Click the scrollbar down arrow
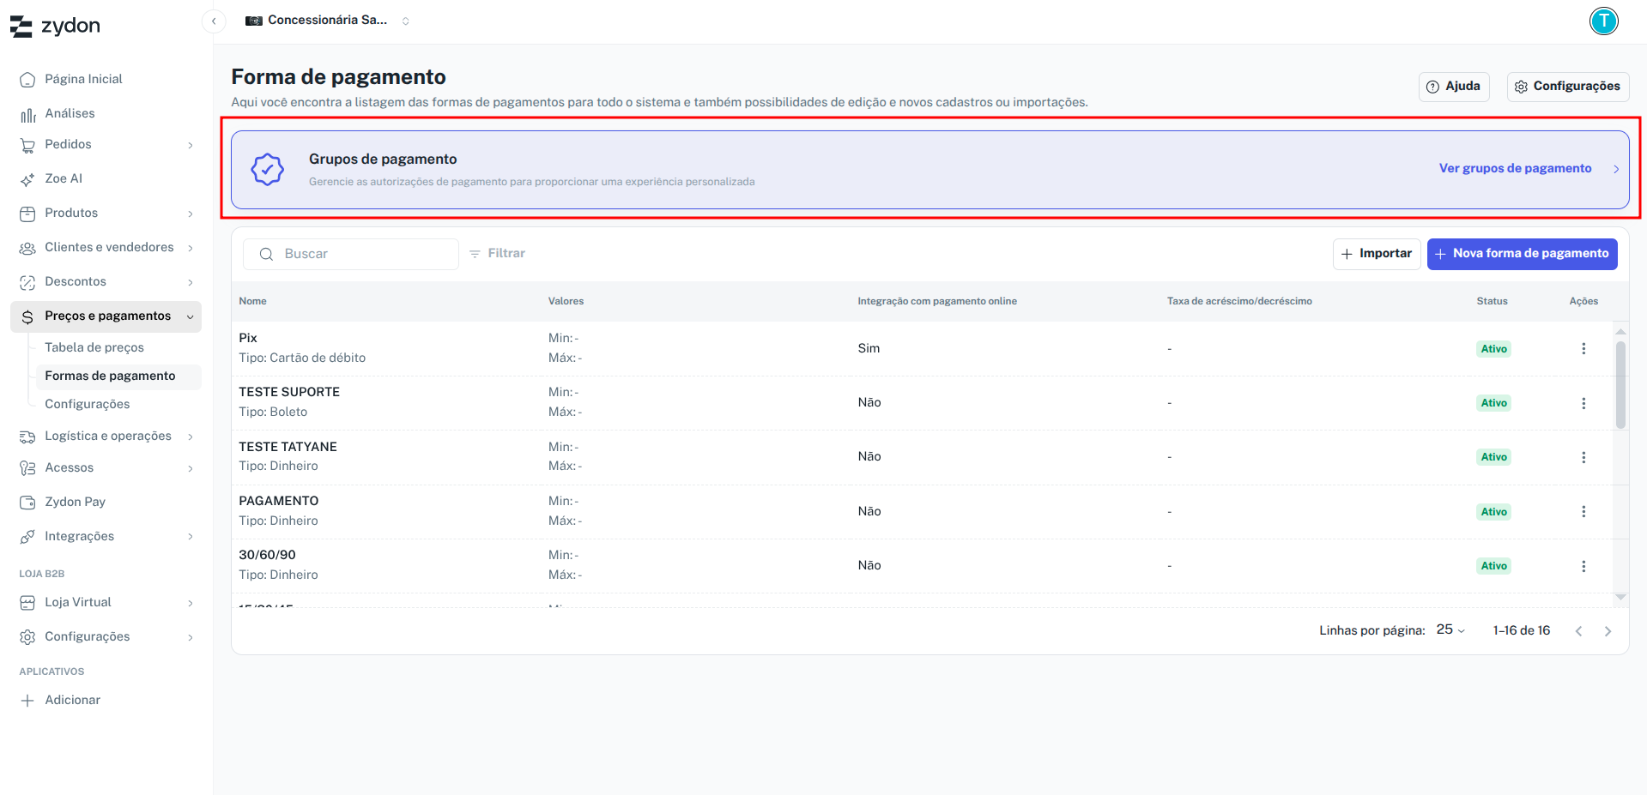1647x795 pixels. point(1620,597)
